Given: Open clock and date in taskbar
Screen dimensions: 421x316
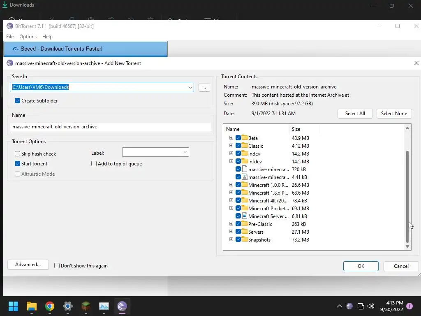Looking at the screenshot, I should click(392, 306).
